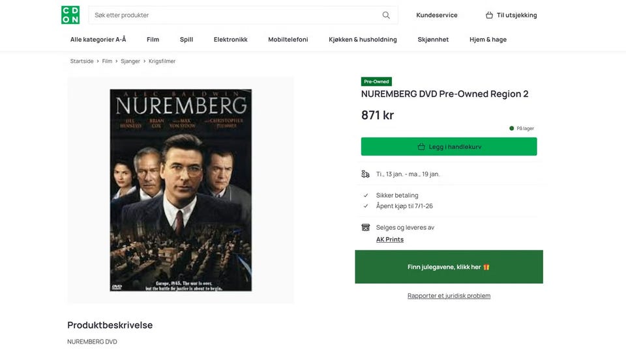This screenshot has width=626, height=352.
Task: Open the Film category
Action: [153, 40]
